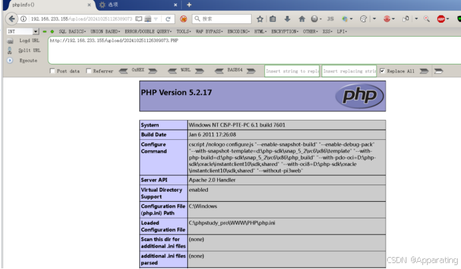
Task: Click the Load URL icon
Action: 10,41
